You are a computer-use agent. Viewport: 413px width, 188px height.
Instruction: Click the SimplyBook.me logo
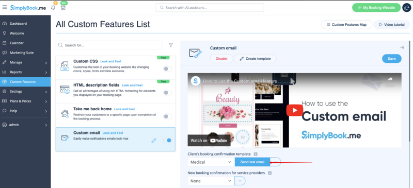[28, 8]
